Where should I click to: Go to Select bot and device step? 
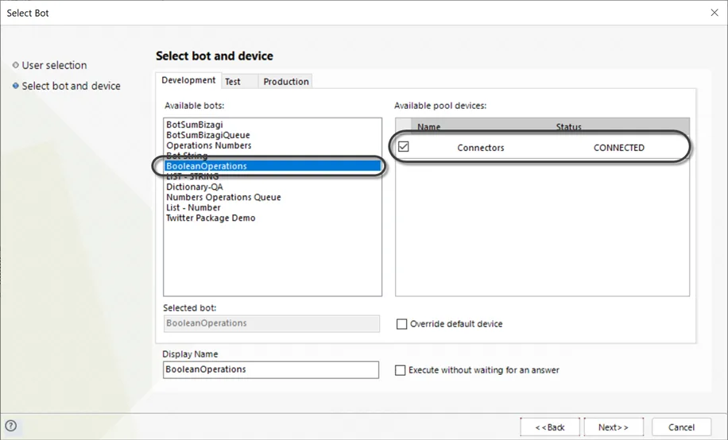(71, 86)
